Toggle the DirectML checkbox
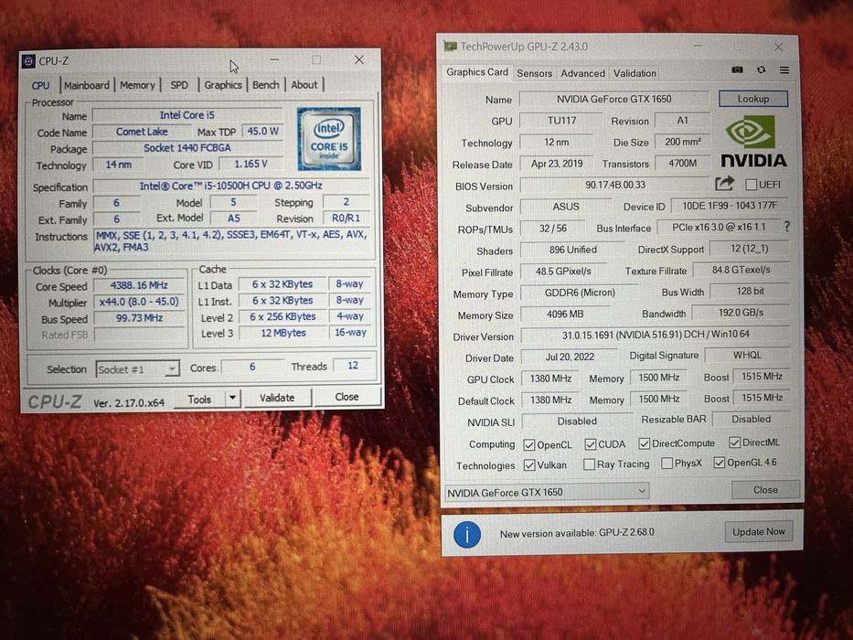Screen dimensions: 853x640 point(734,443)
